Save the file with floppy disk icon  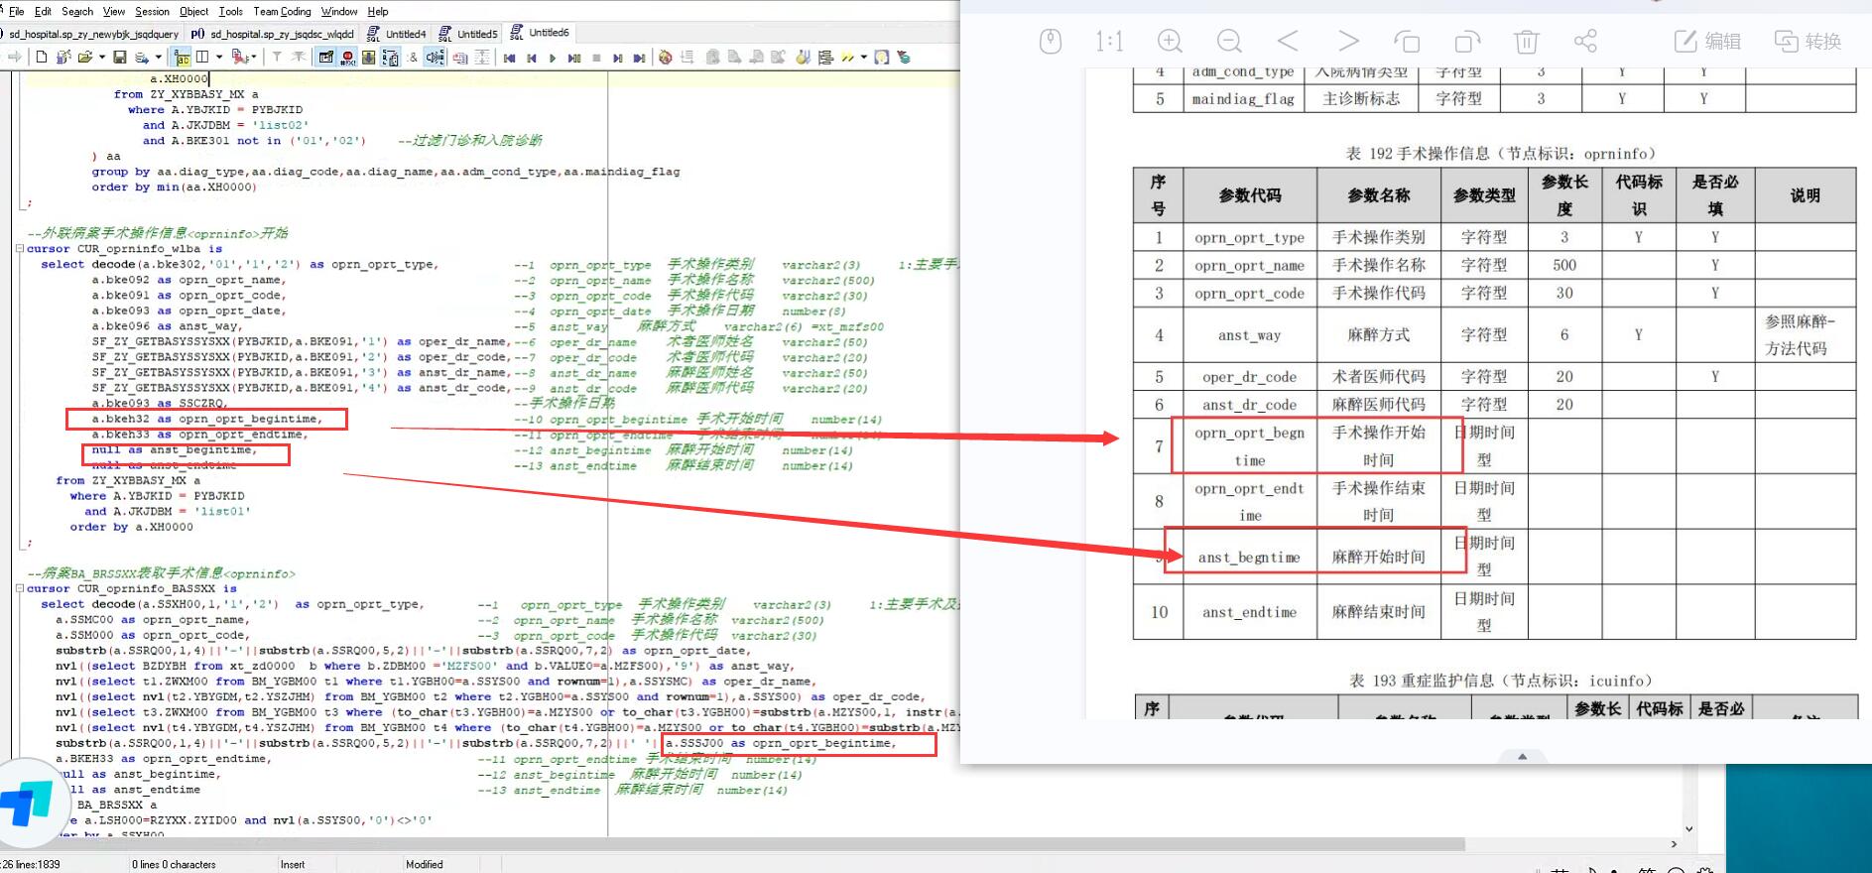[x=120, y=58]
